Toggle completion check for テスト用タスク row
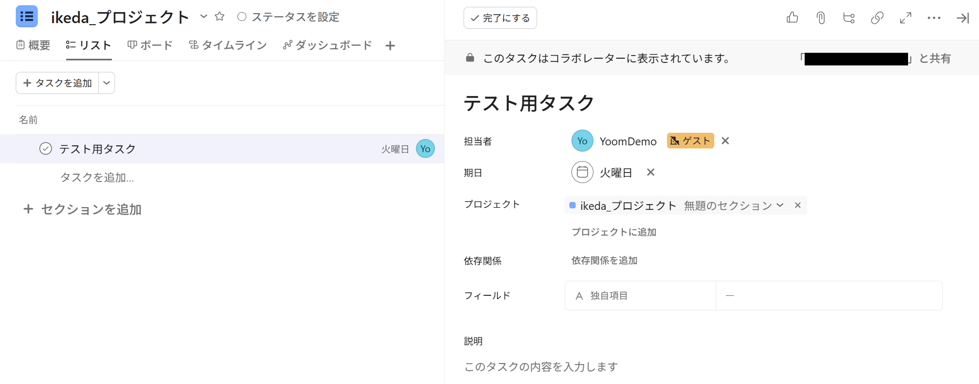Viewport: 979px width, 384px height. click(x=46, y=149)
